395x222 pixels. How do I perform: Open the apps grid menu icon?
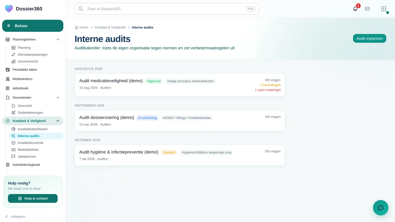384,9
